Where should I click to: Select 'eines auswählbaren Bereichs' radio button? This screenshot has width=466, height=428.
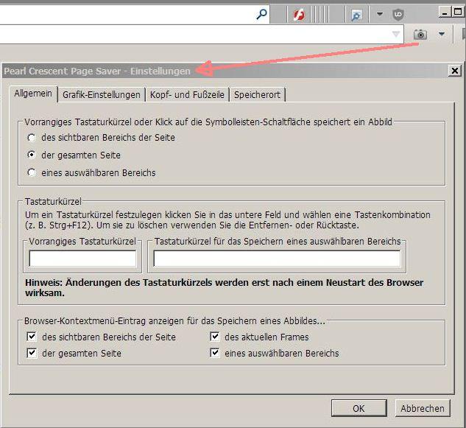click(x=32, y=172)
